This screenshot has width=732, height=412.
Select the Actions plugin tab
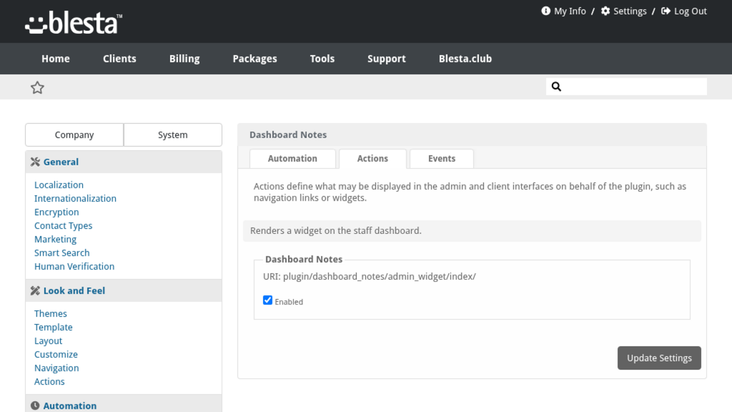point(372,159)
